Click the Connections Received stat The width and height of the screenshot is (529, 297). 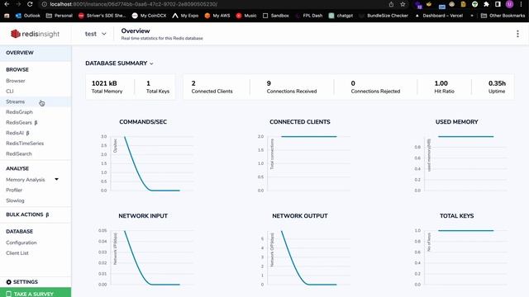[x=292, y=87]
